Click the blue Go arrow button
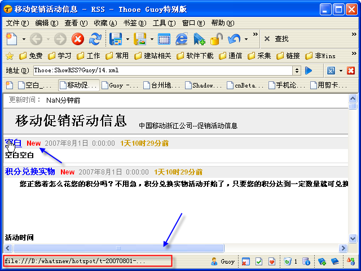This screenshot has height=271, width=361. click(309, 71)
